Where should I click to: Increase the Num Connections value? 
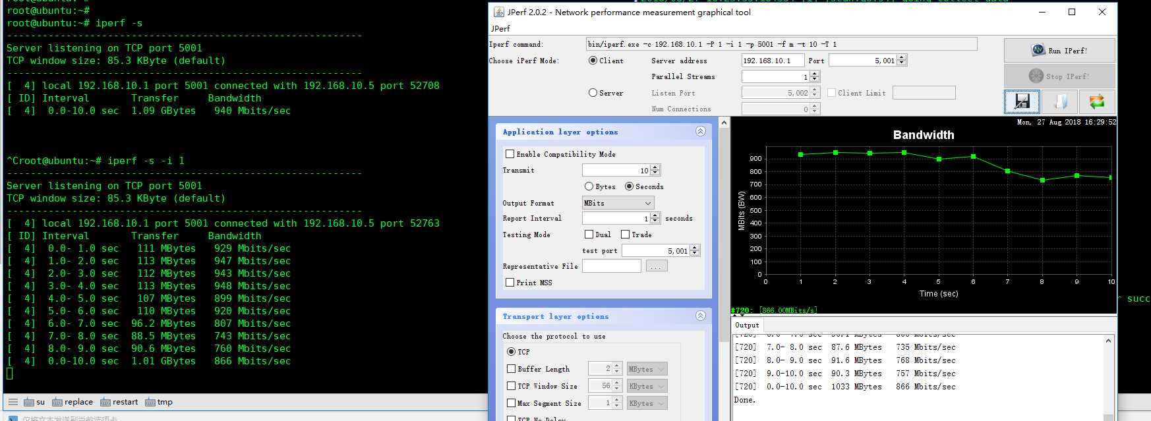click(815, 106)
